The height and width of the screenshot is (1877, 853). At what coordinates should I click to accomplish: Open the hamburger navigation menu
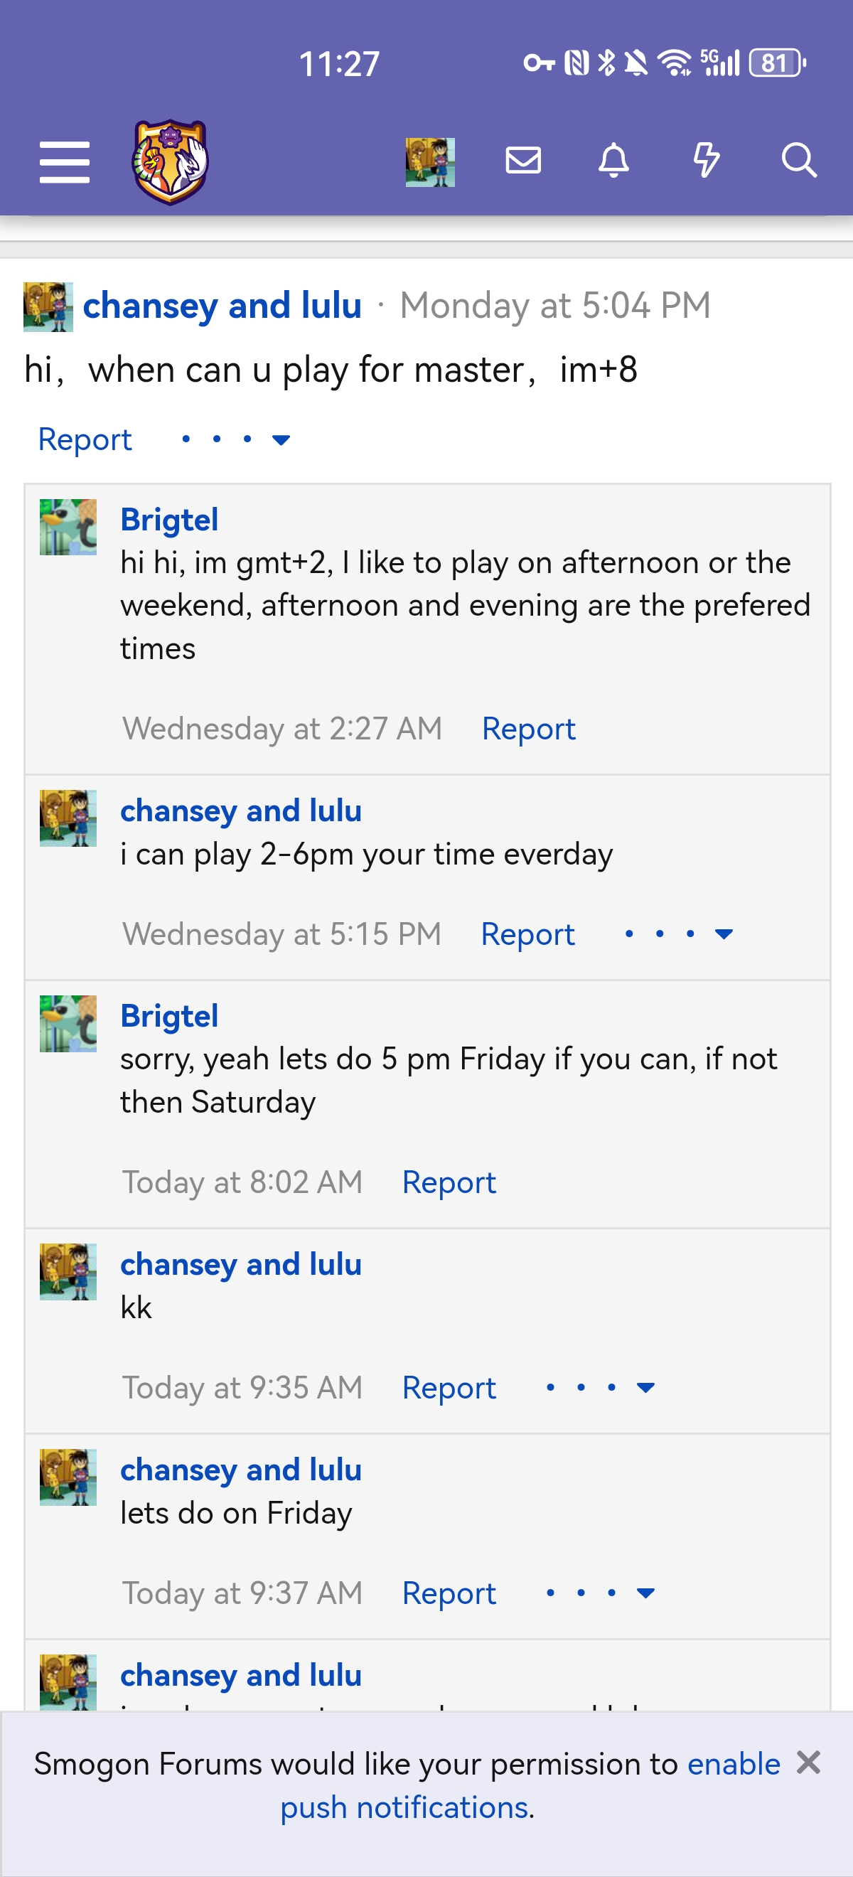pyautogui.click(x=64, y=162)
